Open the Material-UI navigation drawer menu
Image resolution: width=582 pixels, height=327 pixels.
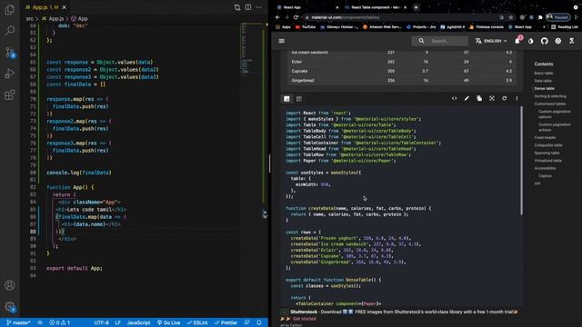pos(281,41)
